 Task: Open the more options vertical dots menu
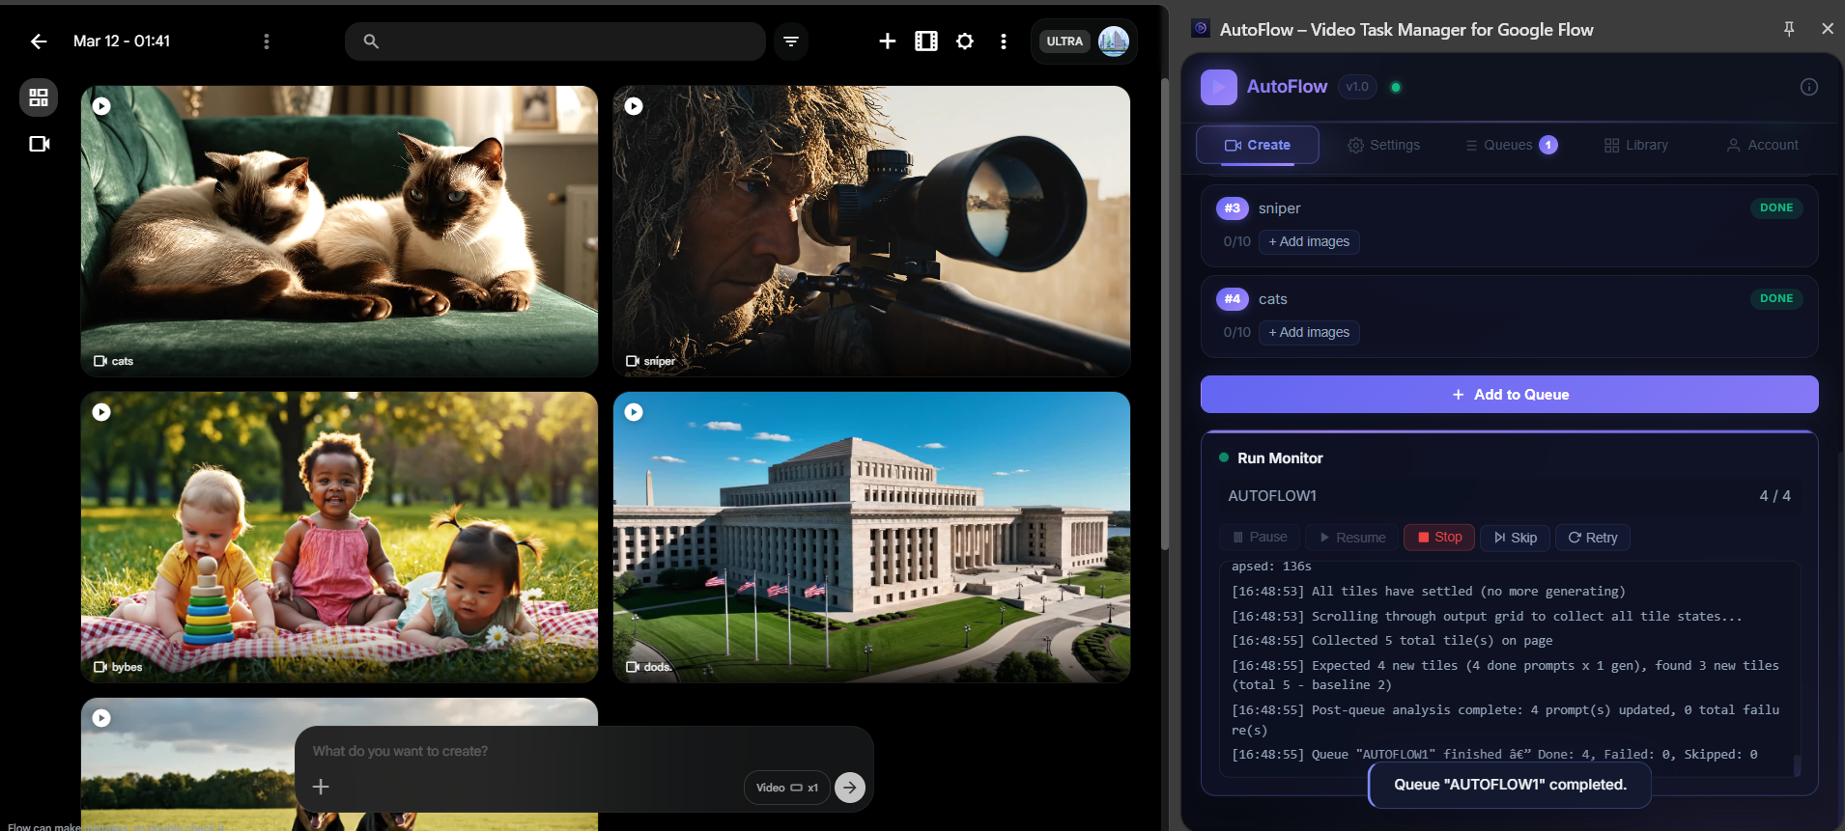pyautogui.click(x=1004, y=42)
